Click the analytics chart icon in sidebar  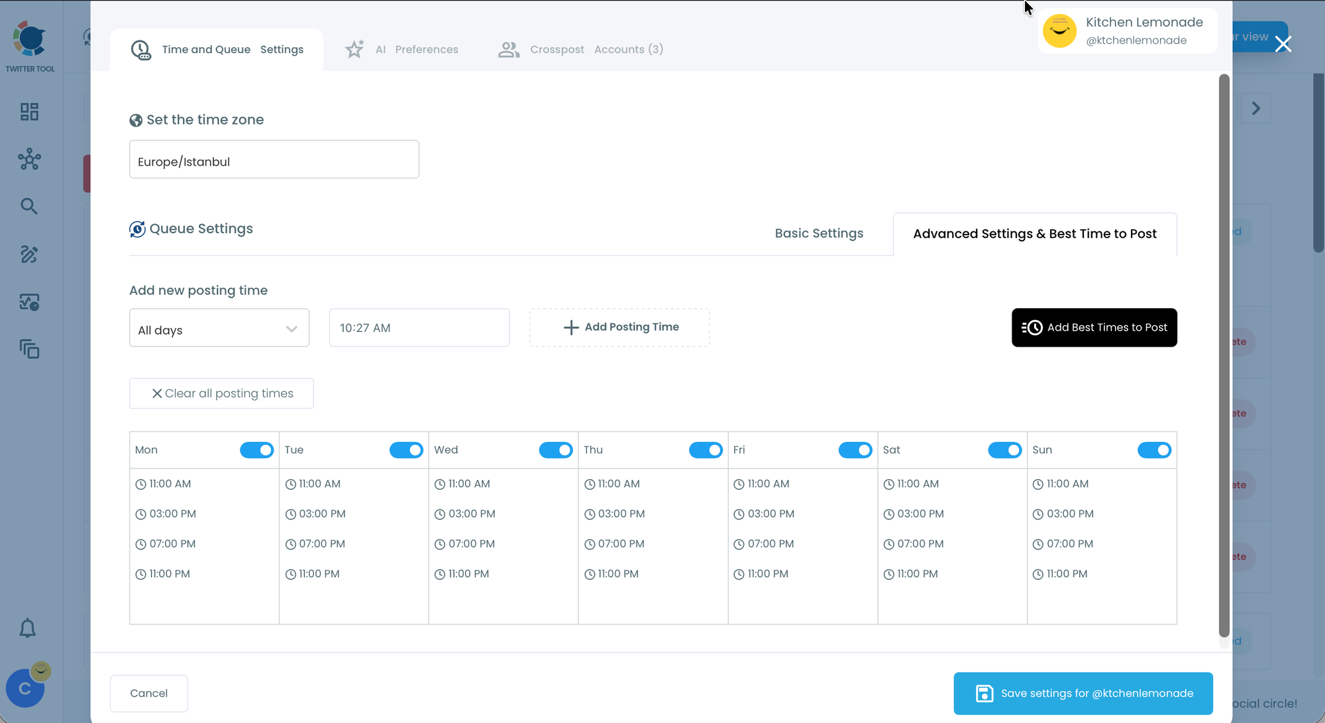[29, 302]
